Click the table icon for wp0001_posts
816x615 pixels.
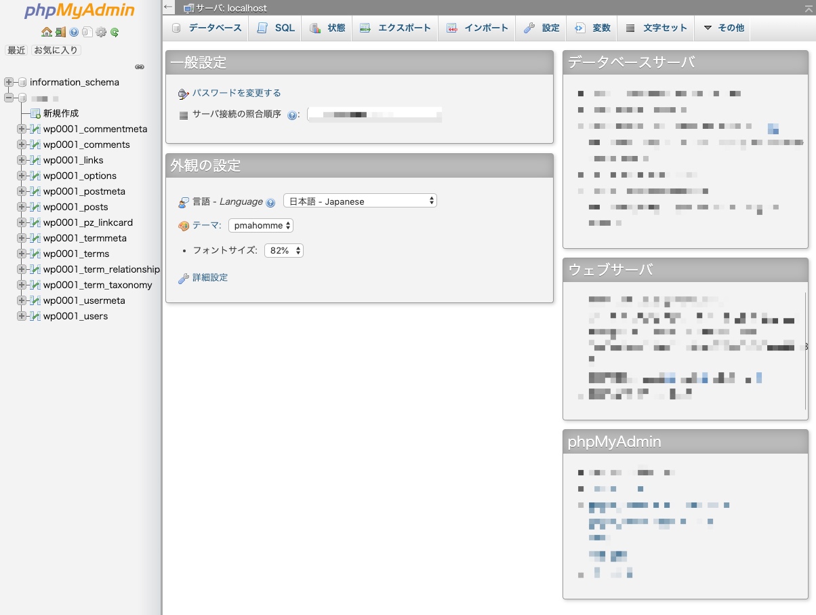(36, 207)
